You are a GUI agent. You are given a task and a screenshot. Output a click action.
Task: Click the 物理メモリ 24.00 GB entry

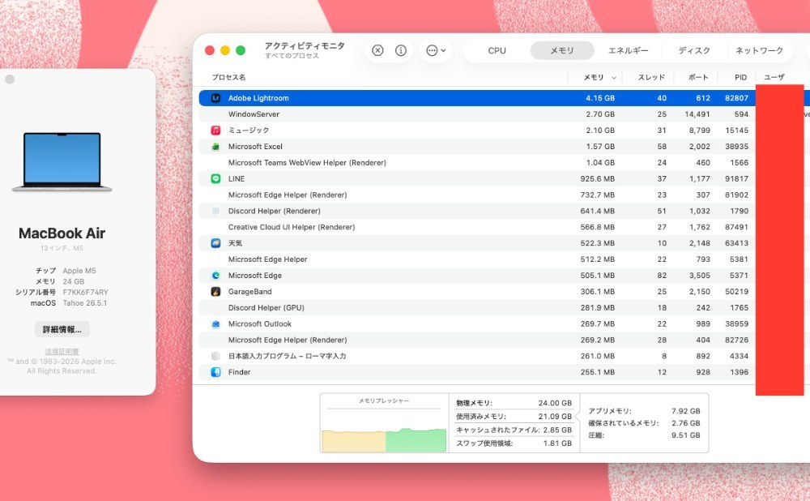coord(514,403)
